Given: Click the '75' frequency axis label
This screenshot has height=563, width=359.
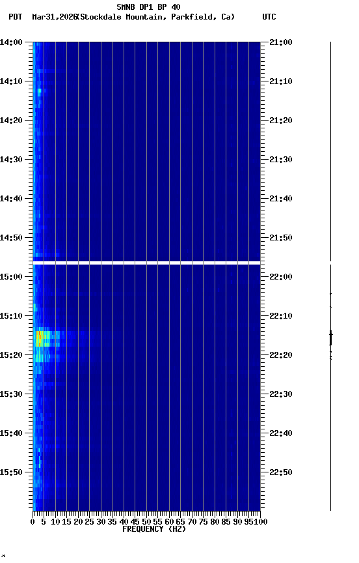Looking at the screenshot, I should [204, 522].
